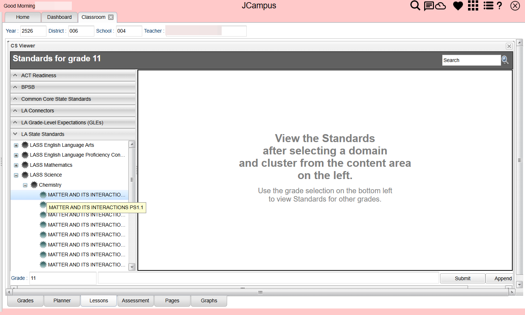The image size is (525, 315).
Task: Open the apps grid icon
Action: coord(473,5)
